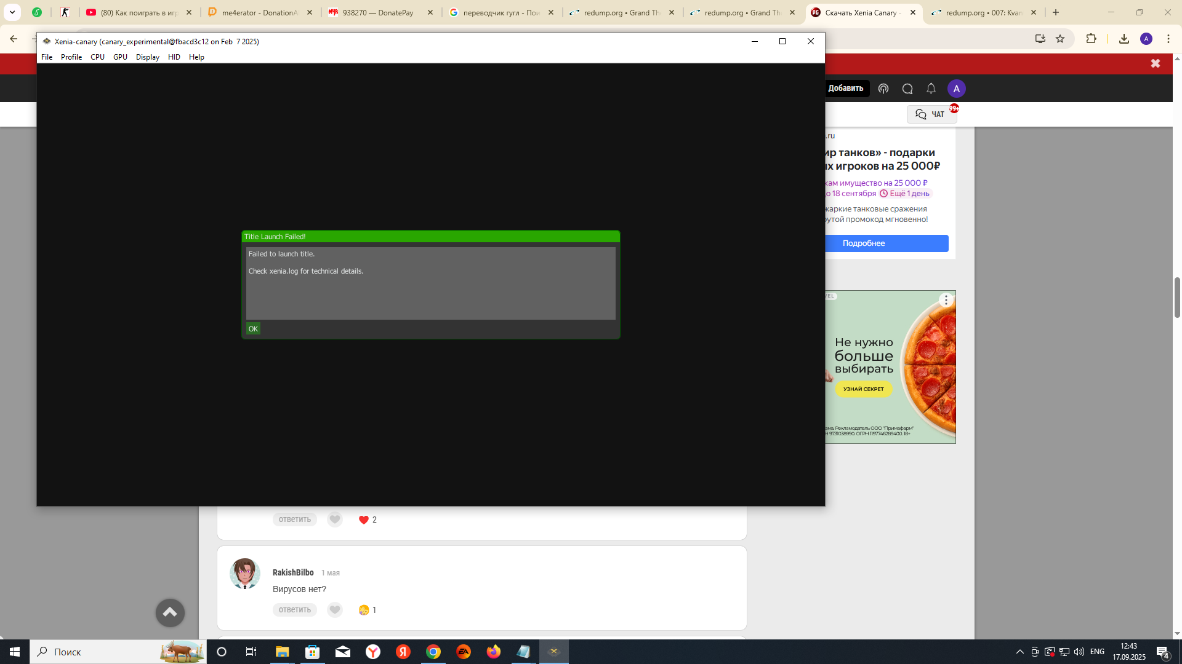The height and width of the screenshot is (664, 1182).
Task: Open the HID menu in Xenia
Action: (174, 57)
